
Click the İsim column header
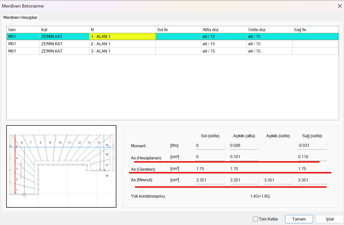[x=23, y=30]
